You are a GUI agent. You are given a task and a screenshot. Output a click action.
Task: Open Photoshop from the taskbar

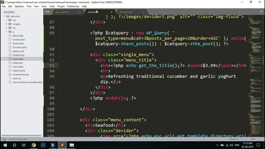43,145
